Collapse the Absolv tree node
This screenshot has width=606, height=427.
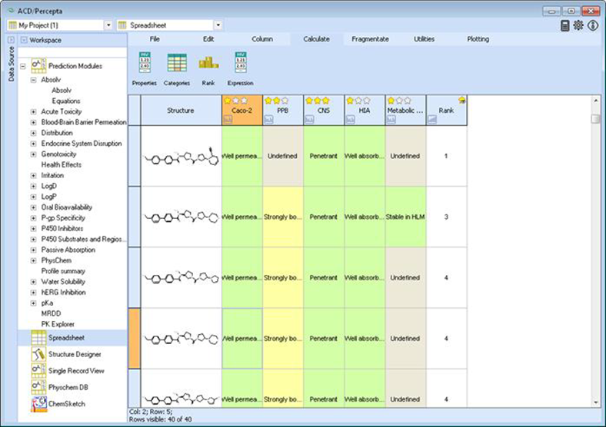pos(33,80)
